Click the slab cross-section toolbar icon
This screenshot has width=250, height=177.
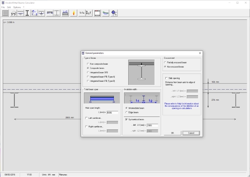point(20,13)
